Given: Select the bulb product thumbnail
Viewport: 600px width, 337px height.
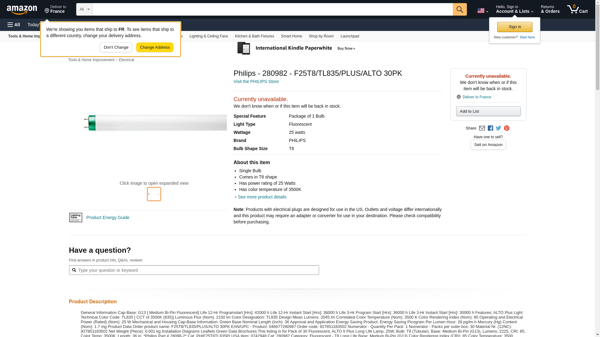Looking at the screenshot, I should coord(154,194).
